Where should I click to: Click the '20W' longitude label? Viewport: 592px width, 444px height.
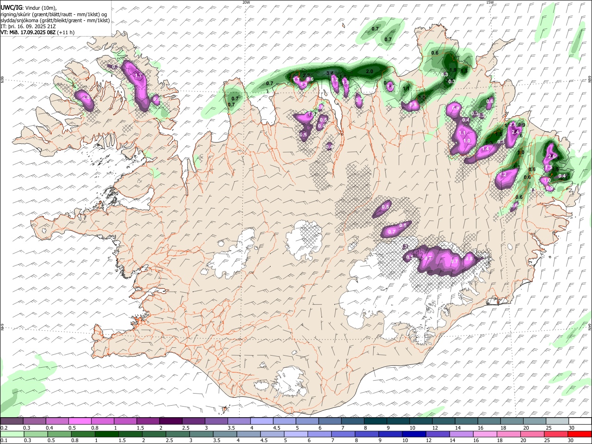[x=246, y=2]
